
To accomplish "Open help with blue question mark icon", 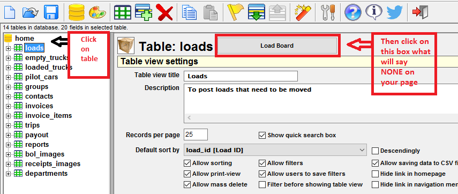I will point(352,12).
